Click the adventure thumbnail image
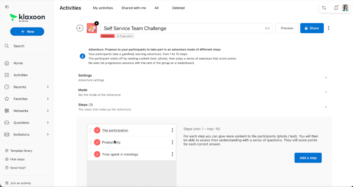 92,28
